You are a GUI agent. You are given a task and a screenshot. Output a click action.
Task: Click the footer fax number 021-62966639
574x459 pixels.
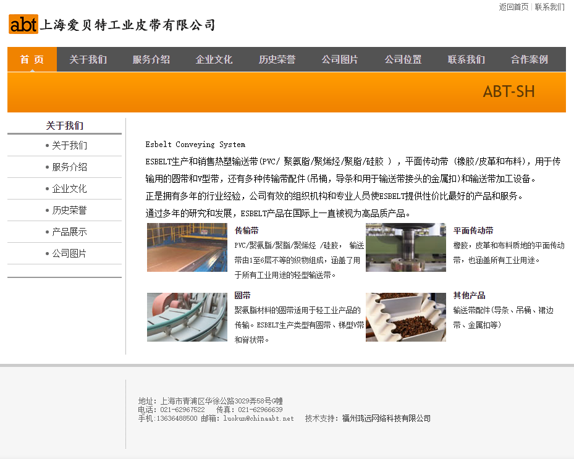click(260, 410)
